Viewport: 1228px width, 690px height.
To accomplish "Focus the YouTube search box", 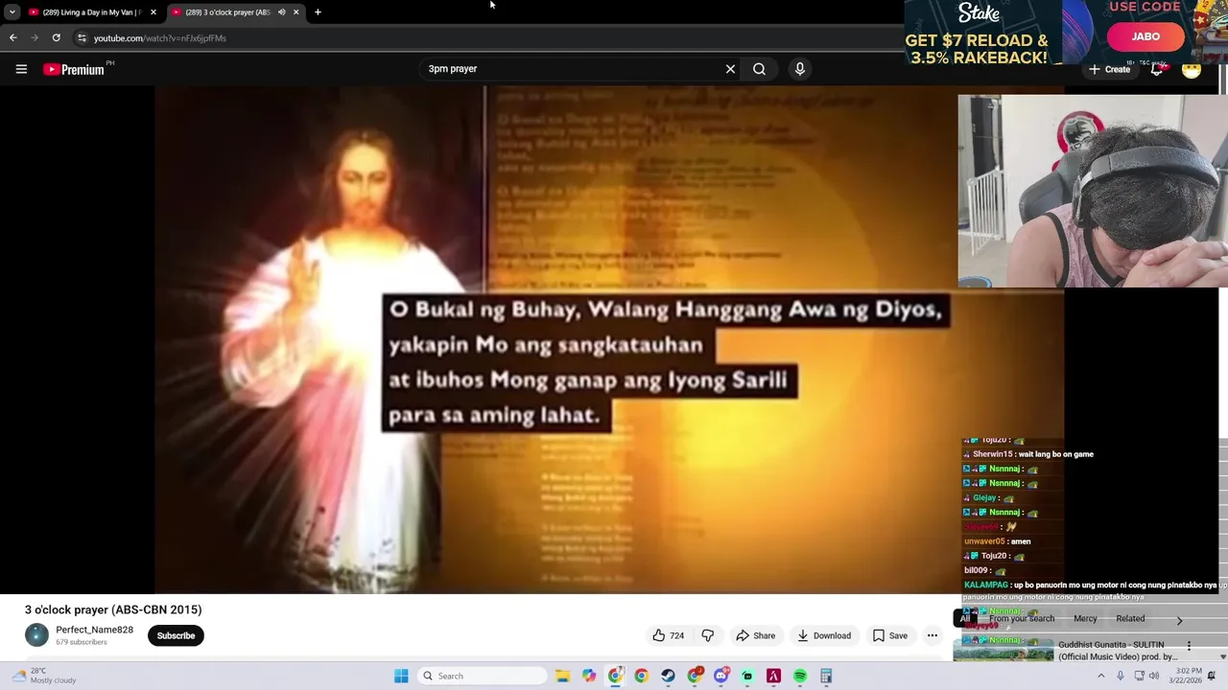I will click(x=571, y=69).
